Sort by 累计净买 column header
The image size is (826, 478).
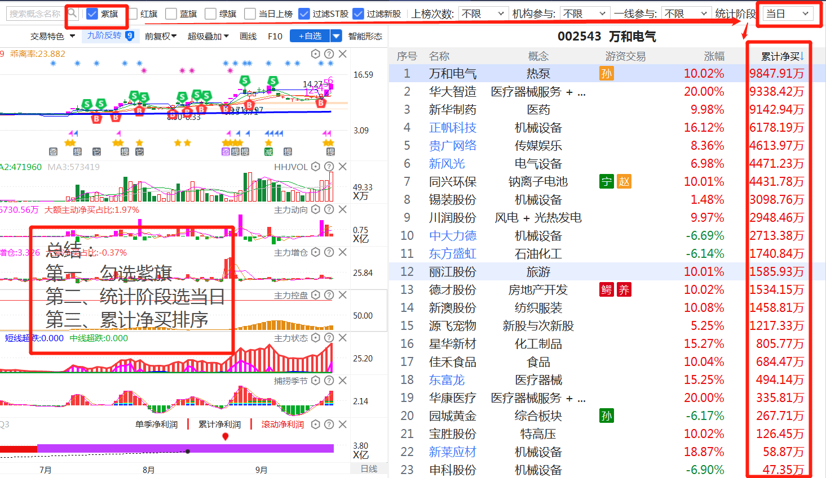point(783,56)
